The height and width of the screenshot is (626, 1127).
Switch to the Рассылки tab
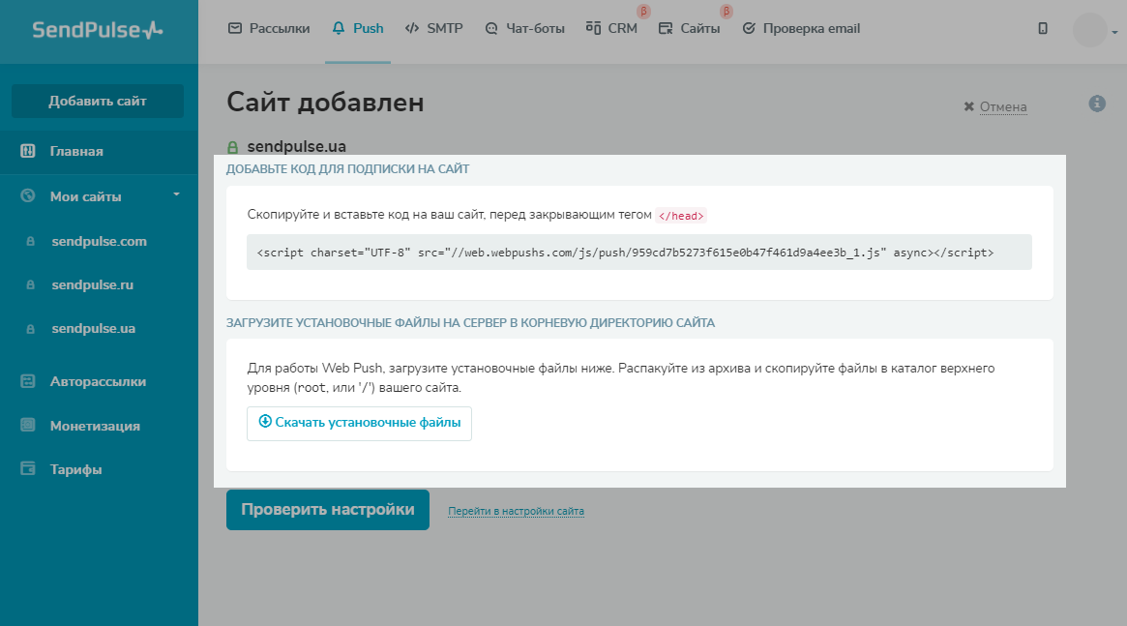tap(269, 29)
